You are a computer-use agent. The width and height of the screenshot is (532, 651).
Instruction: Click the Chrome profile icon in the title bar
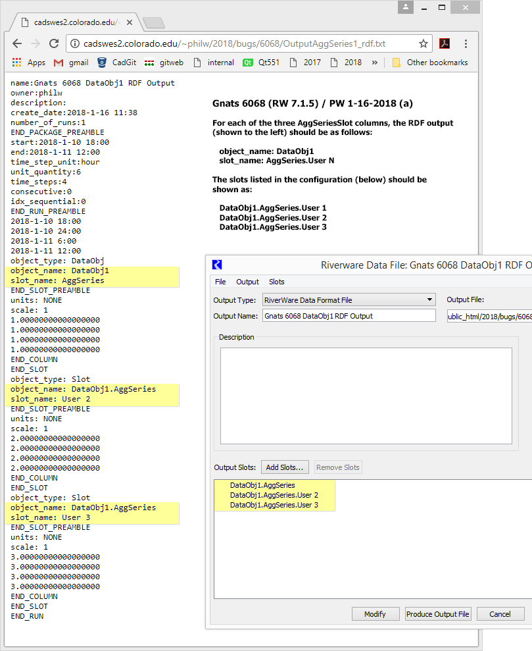406,7
